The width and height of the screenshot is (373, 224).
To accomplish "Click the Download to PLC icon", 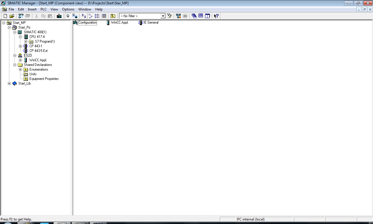I will pos(59,16).
